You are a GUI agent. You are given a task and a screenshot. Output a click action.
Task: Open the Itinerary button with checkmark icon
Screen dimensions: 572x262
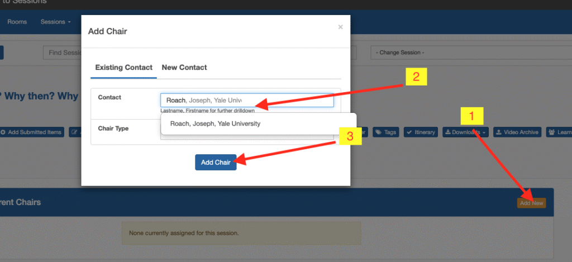(421, 132)
